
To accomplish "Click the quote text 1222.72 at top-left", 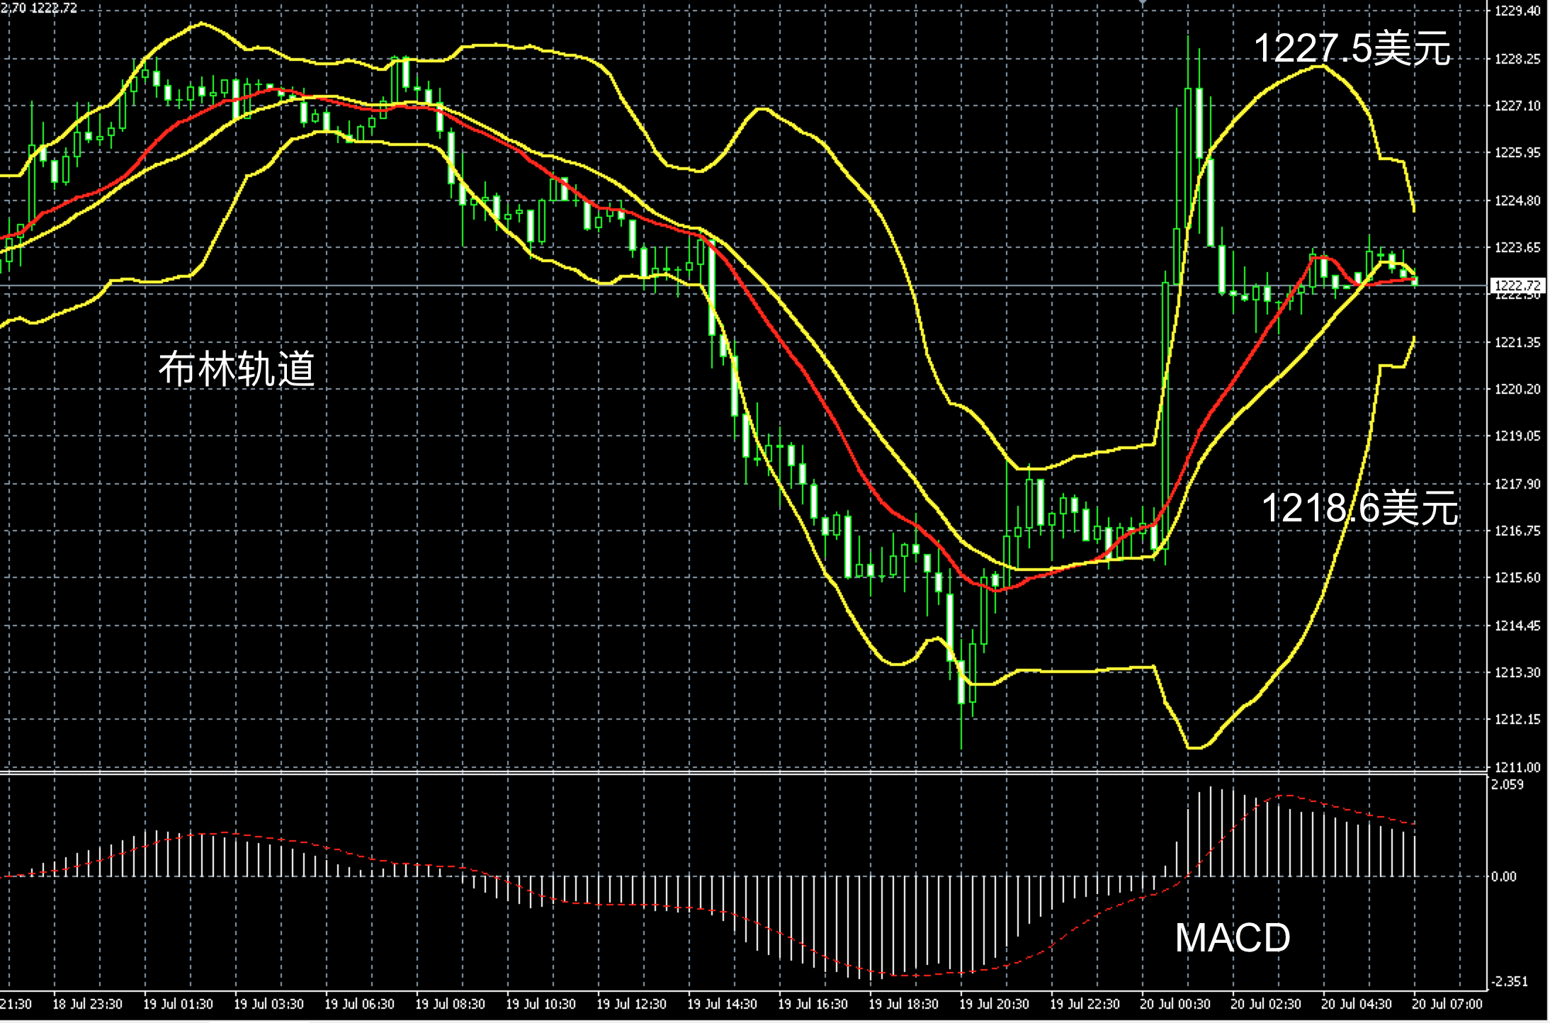I will click(x=55, y=8).
